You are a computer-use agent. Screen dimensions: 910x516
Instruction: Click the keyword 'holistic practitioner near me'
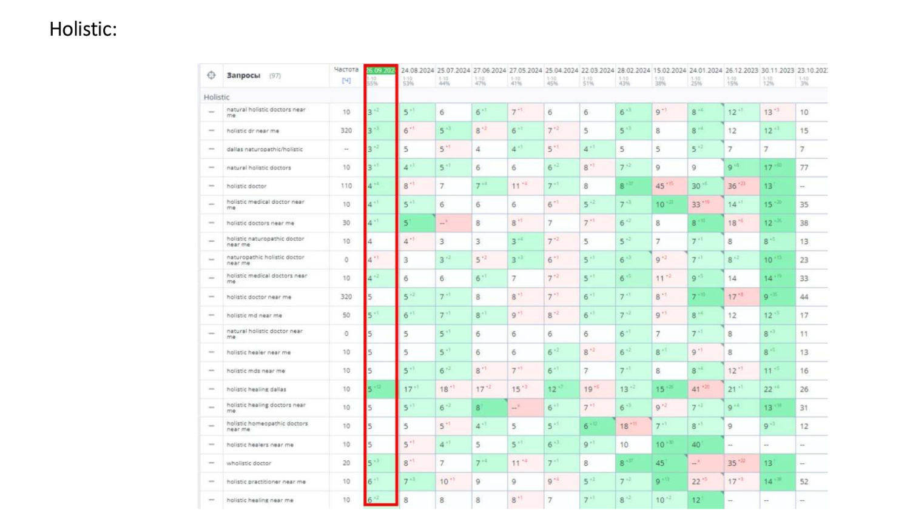(266, 481)
